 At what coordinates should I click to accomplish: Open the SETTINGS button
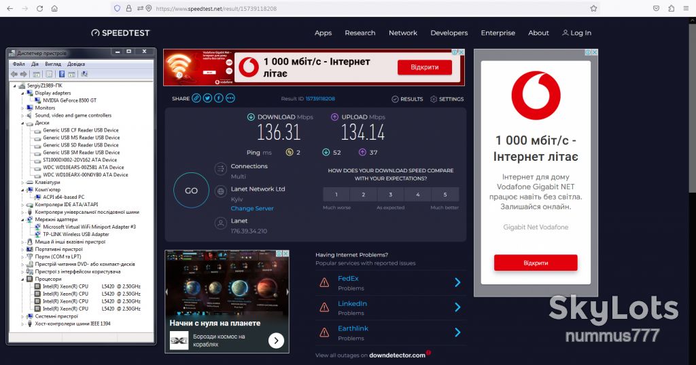click(x=447, y=99)
